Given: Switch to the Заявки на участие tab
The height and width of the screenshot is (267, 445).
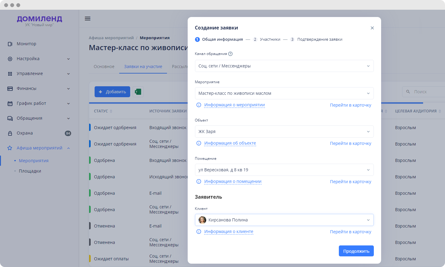Looking at the screenshot, I should (143, 67).
